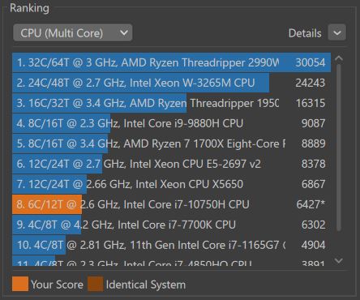Screen dimensions: 360x300
Task: Select the AMD Threadripper 2990W ranking entry
Action: click(171, 62)
